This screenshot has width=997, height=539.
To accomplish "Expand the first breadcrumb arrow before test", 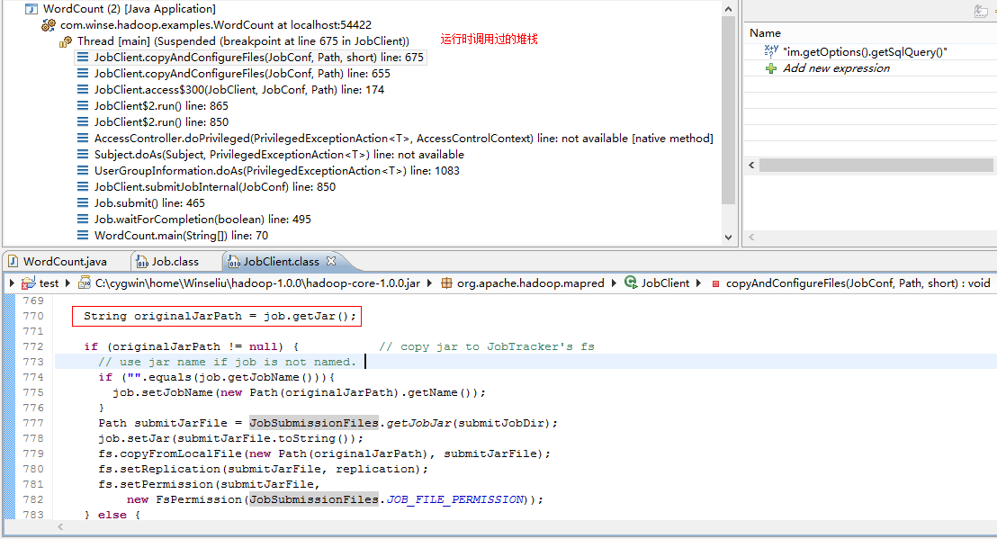I will point(12,283).
